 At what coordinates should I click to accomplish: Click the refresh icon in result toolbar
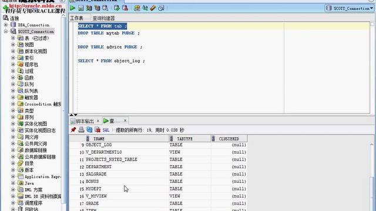89,130
